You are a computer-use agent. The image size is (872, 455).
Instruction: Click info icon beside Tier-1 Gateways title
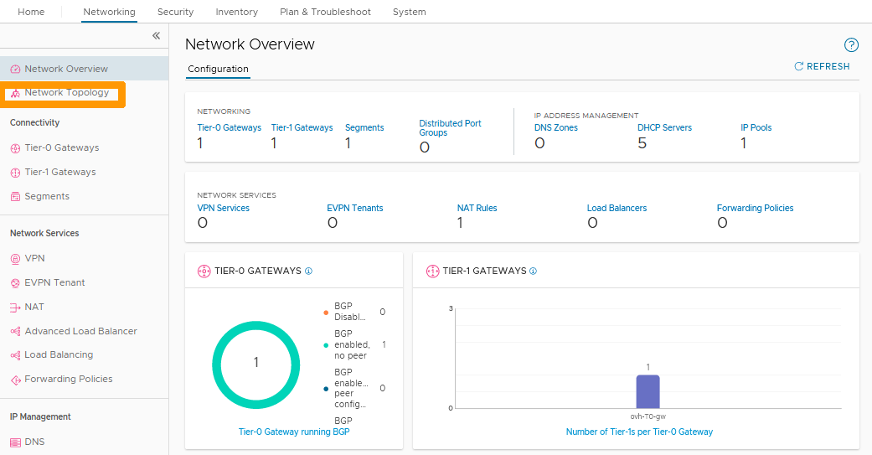pyautogui.click(x=534, y=271)
